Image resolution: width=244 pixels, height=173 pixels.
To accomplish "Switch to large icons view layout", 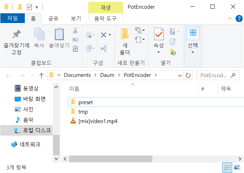I will click(237, 168).
